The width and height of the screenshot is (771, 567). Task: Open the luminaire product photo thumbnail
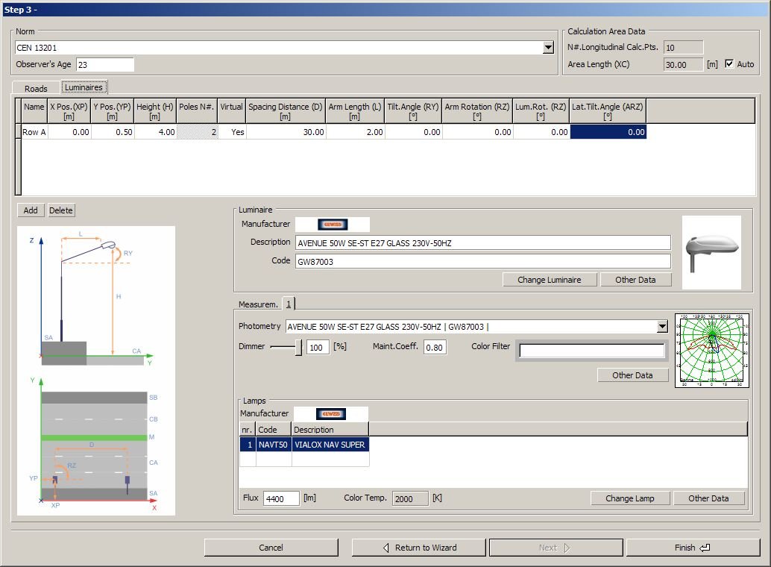pyautogui.click(x=711, y=252)
